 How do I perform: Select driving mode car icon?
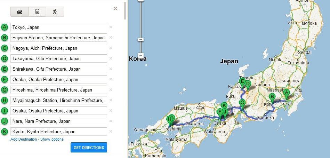(19, 11)
